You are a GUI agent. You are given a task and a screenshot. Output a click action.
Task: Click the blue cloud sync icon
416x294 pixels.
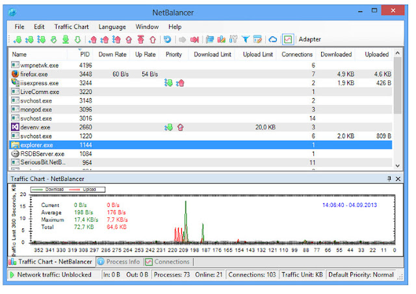coord(273,40)
